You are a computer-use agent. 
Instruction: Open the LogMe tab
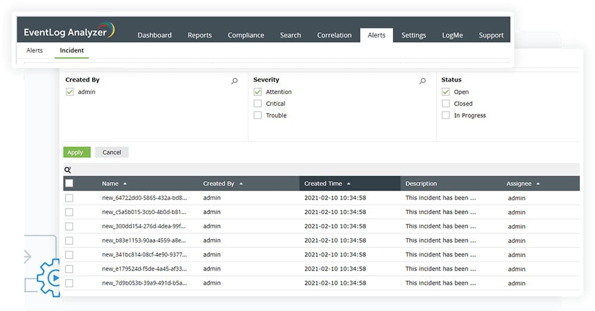(x=452, y=35)
